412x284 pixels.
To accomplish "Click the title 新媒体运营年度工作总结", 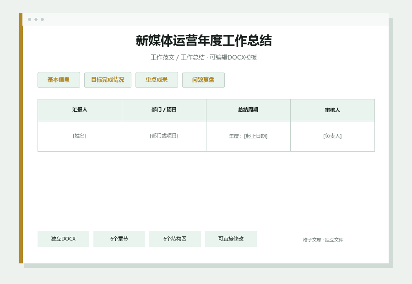I will 204,41.
